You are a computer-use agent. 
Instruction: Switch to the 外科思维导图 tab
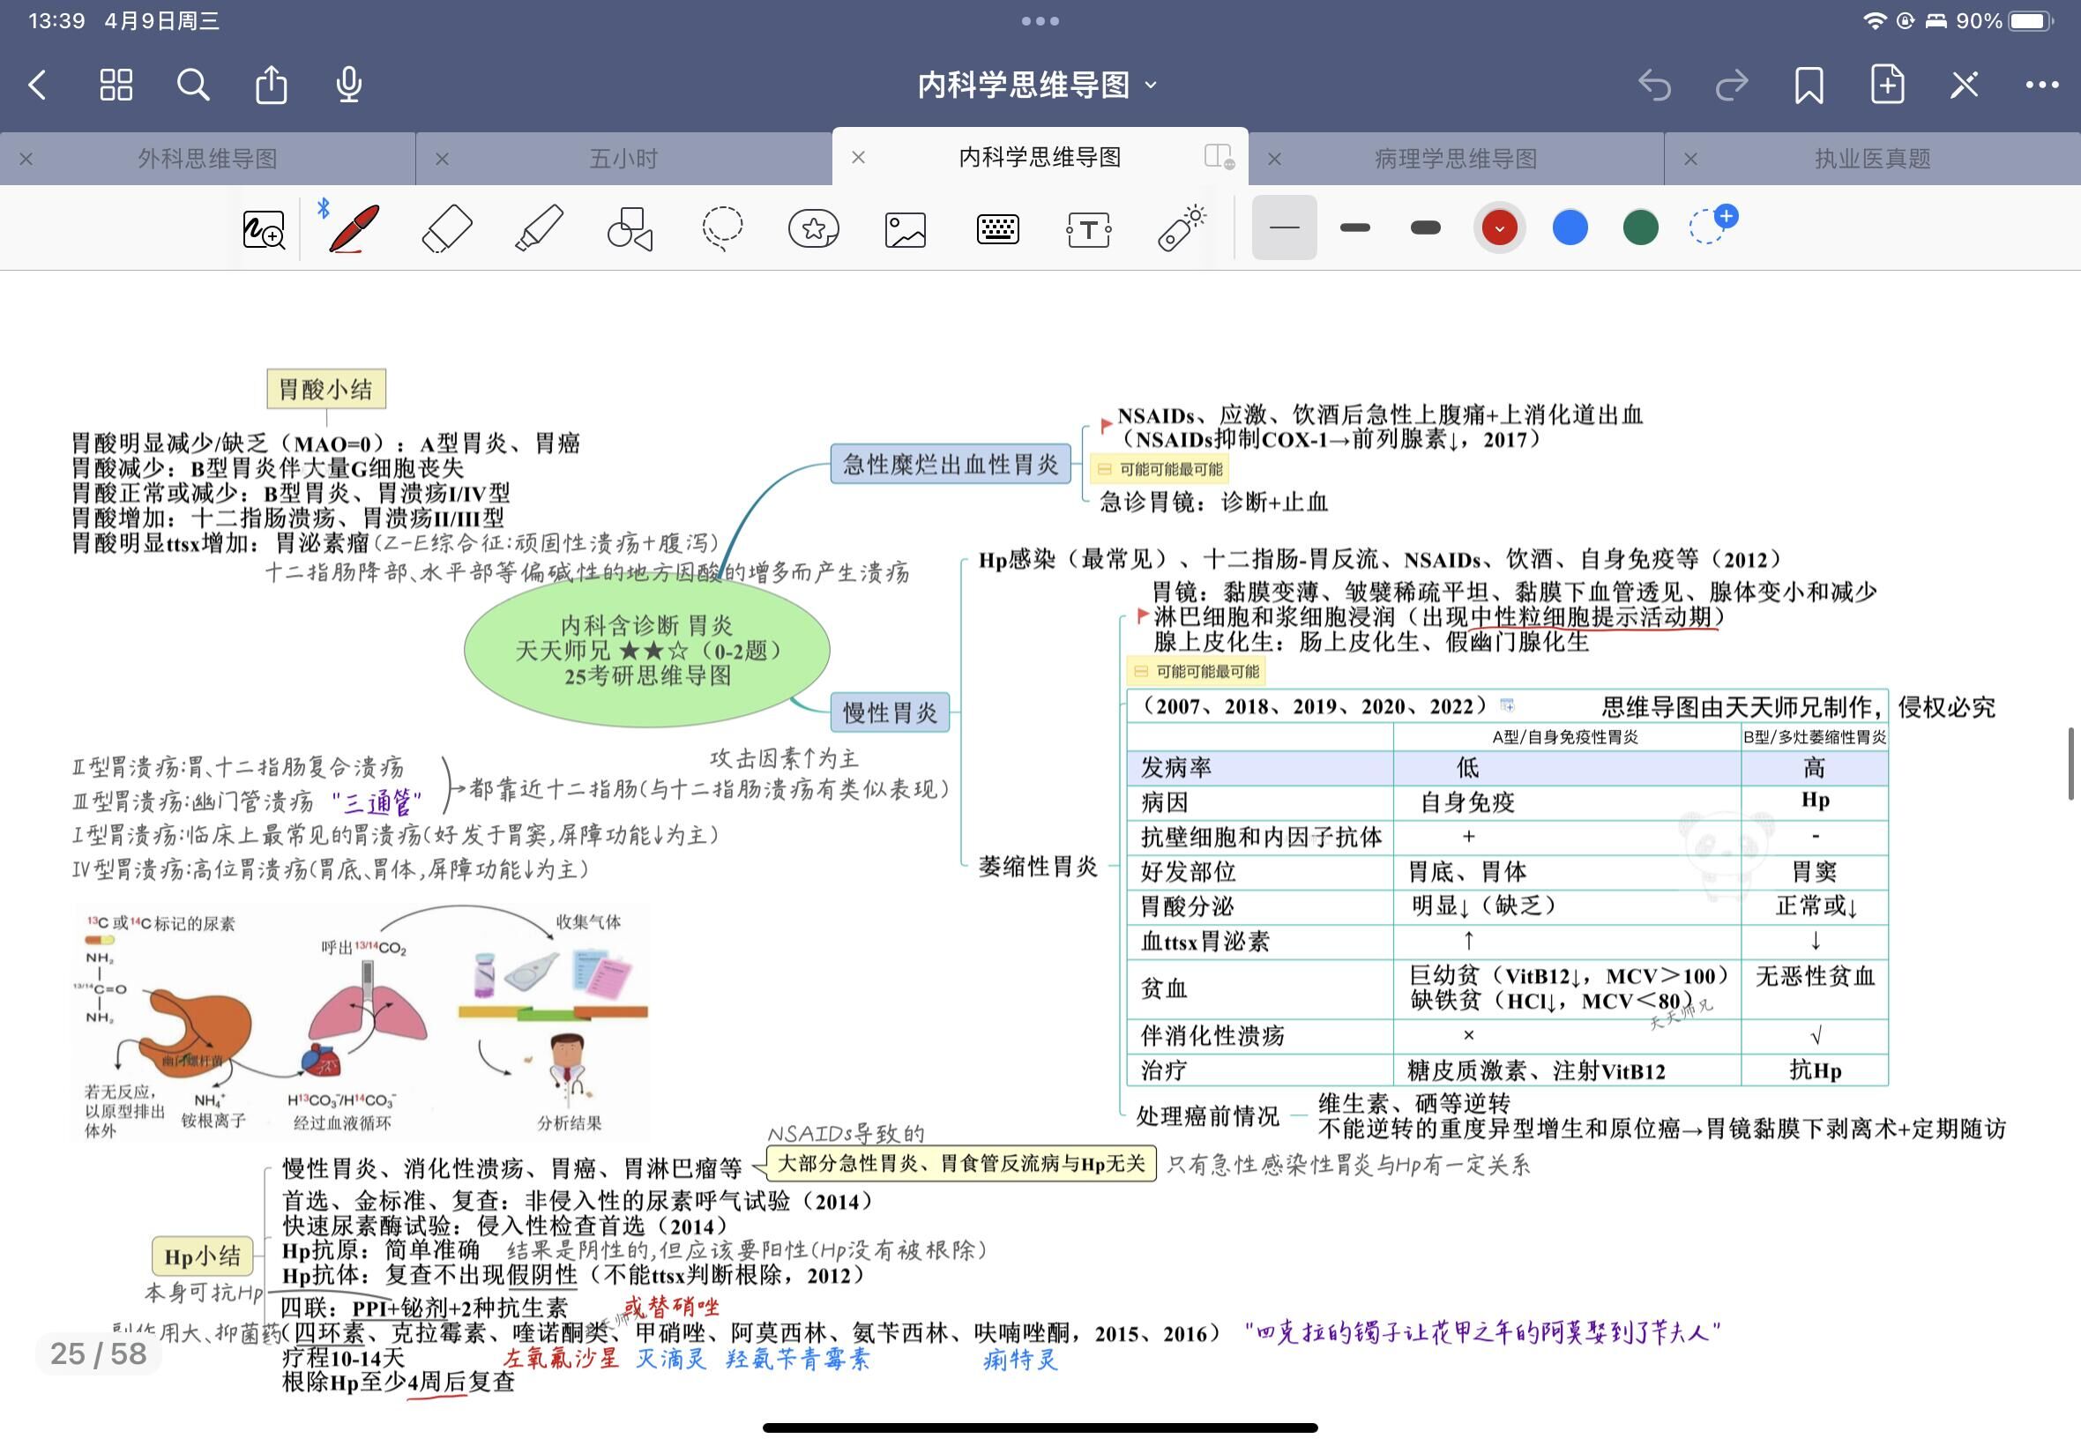pyautogui.click(x=207, y=160)
